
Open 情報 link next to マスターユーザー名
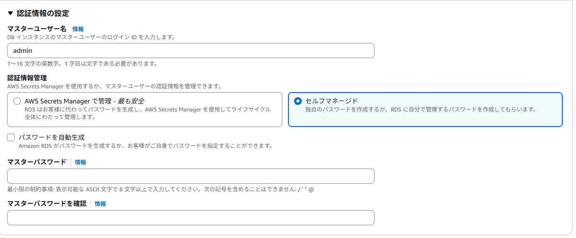(x=78, y=29)
